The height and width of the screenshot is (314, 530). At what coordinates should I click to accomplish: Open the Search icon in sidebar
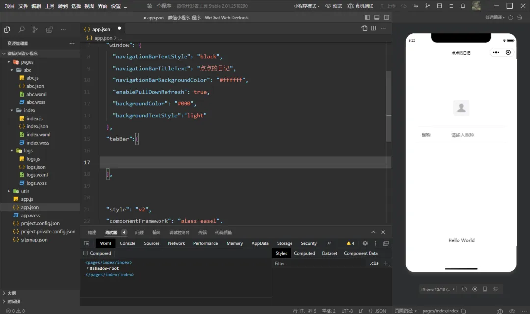coord(21,30)
